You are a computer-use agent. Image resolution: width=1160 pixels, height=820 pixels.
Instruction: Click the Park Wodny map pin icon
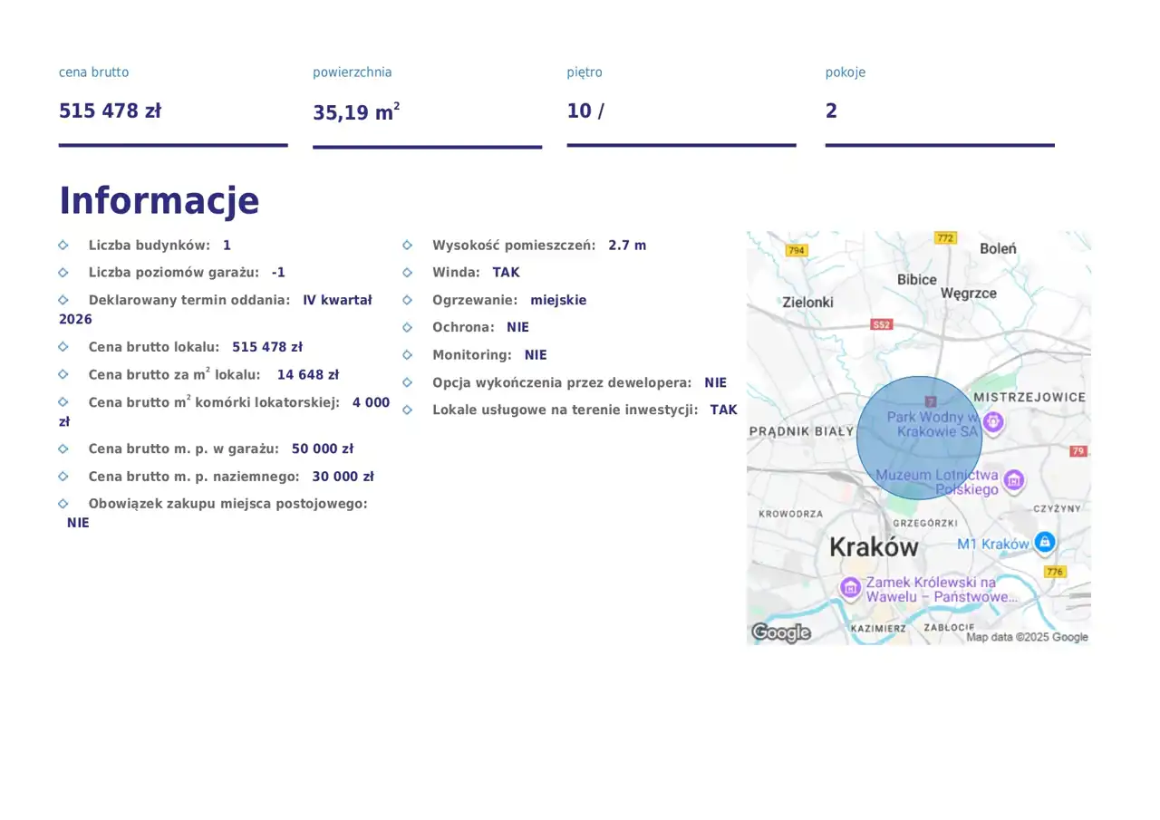coord(993,421)
